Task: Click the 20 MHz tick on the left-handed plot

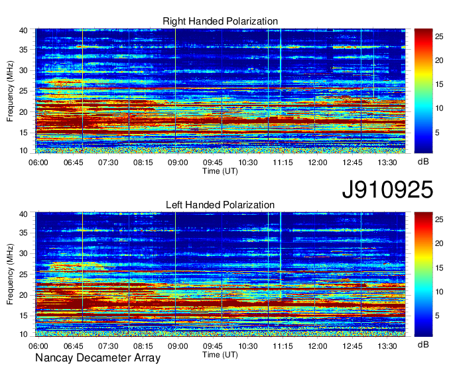Action: (23, 295)
